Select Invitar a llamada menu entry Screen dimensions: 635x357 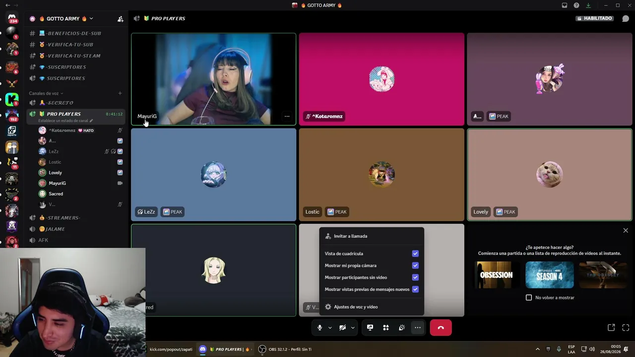point(372,236)
